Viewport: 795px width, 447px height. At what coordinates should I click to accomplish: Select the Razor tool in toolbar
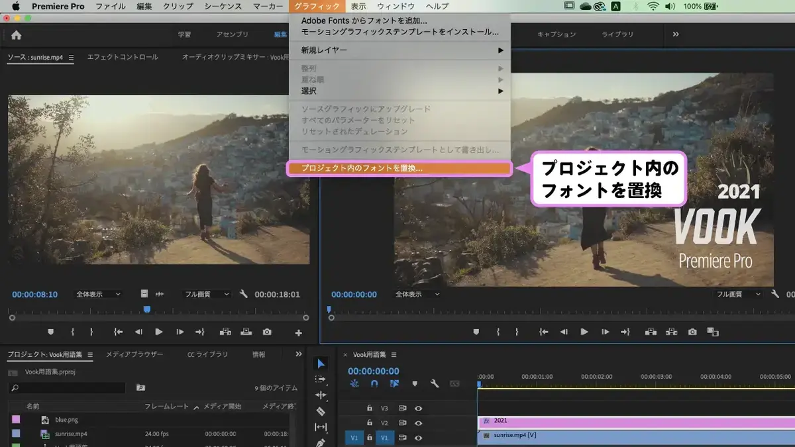click(321, 411)
